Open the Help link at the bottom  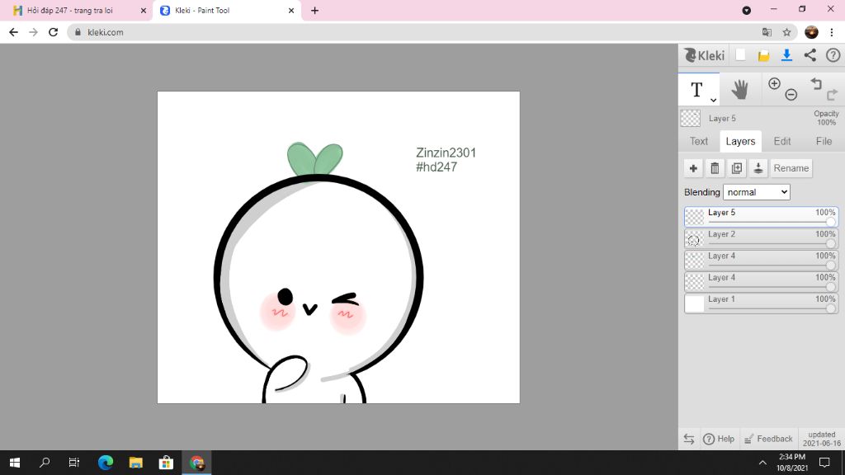(719, 439)
